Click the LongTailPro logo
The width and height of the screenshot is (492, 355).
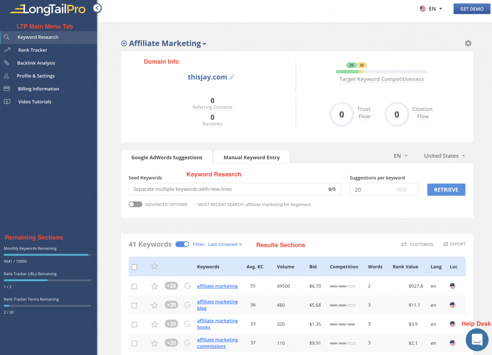[x=48, y=9]
